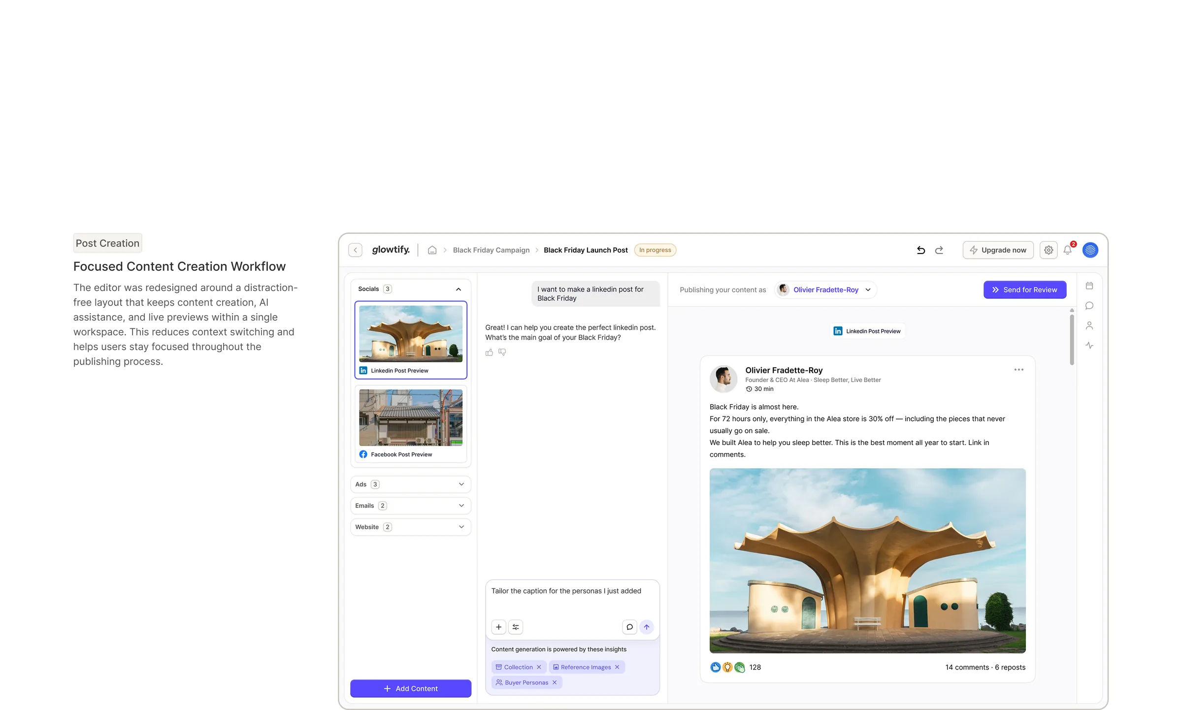Image resolution: width=1182 pixels, height=710 pixels.
Task: Remove the Buyer Personas insight tag
Action: [x=555, y=682]
